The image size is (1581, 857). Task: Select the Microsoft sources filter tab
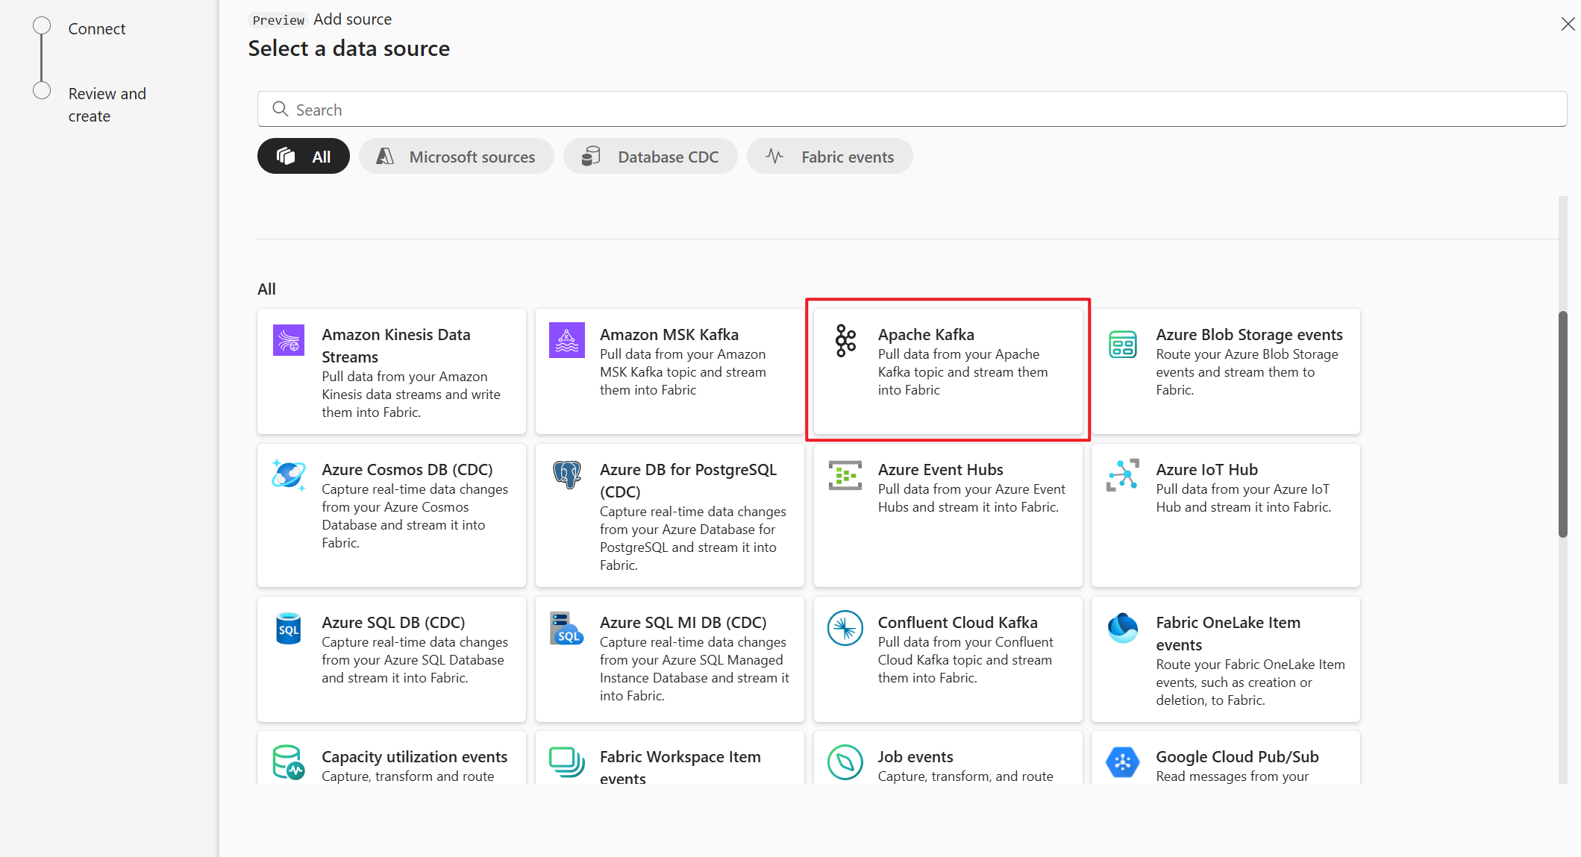456,156
